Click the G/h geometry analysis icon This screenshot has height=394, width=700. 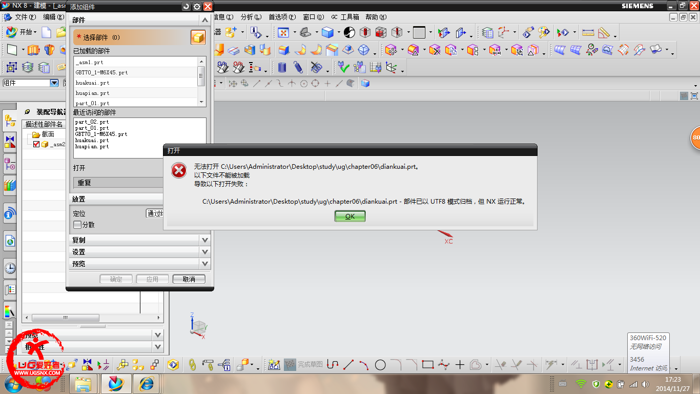click(x=222, y=67)
